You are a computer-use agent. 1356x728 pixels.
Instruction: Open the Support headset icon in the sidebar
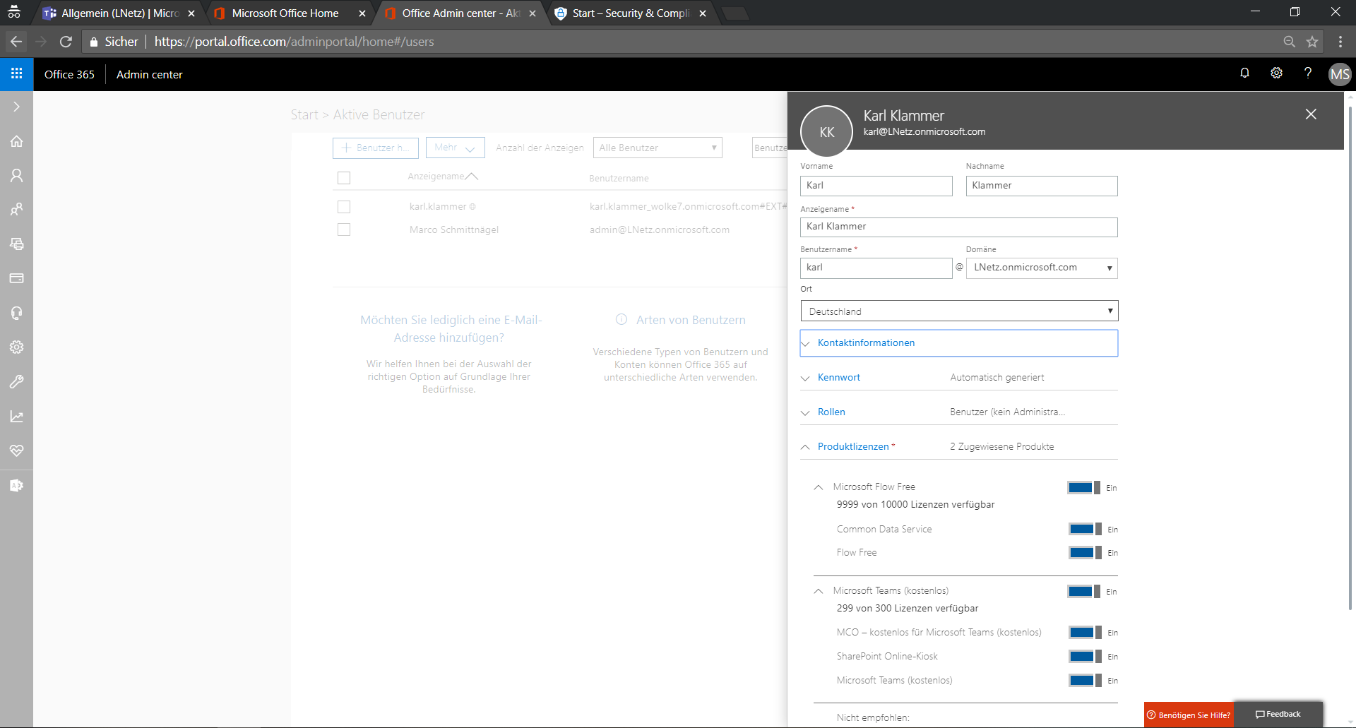[x=16, y=313]
